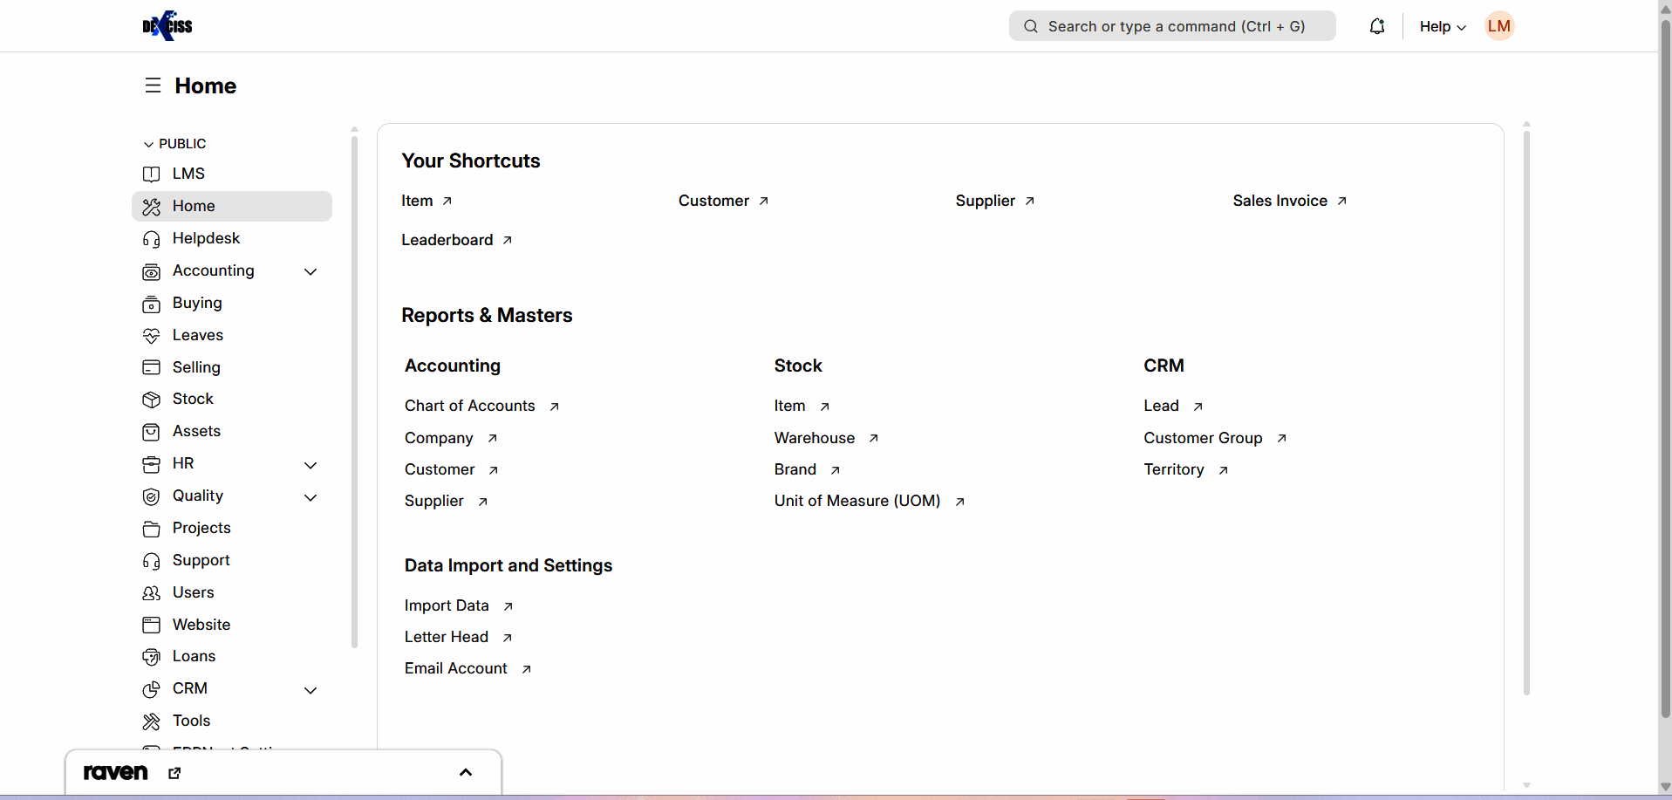The image size is (1672, 800).
Task: Click the notification bell icon
Action: click(1376, 26)
